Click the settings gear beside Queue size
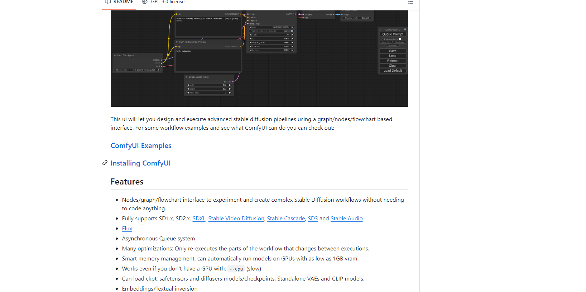The image size is (586, 292). 405,29
